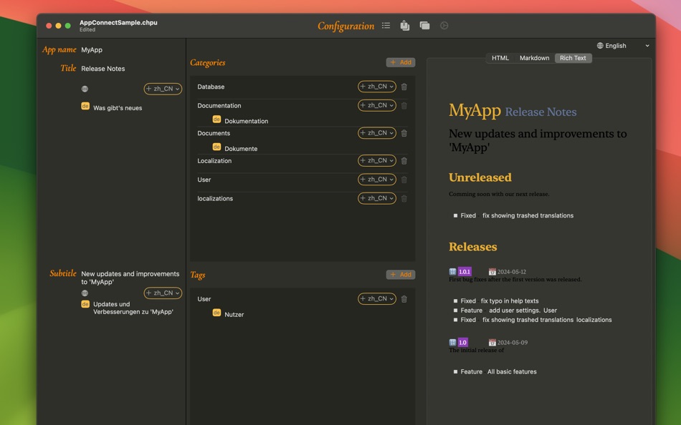Delete the Database category via trash icon
The image size is (681, 425).
(x=404, y=86)
